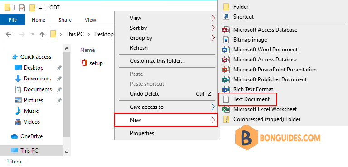Select the Bitmap image icon
348x167 pixels.
click(x=226, y=40)
